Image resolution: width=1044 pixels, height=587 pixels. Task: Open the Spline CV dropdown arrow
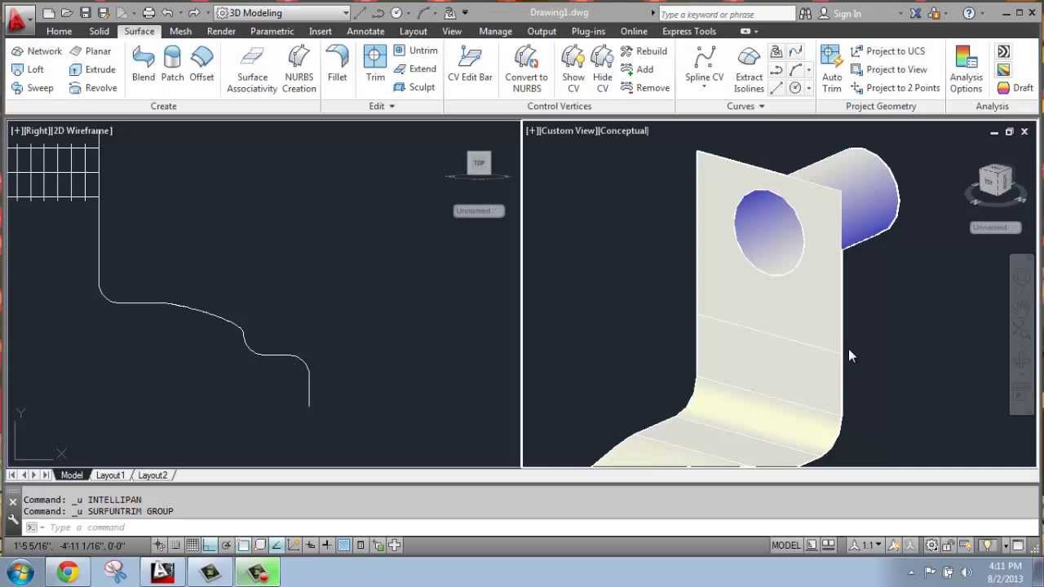click(x=704, y=86)
